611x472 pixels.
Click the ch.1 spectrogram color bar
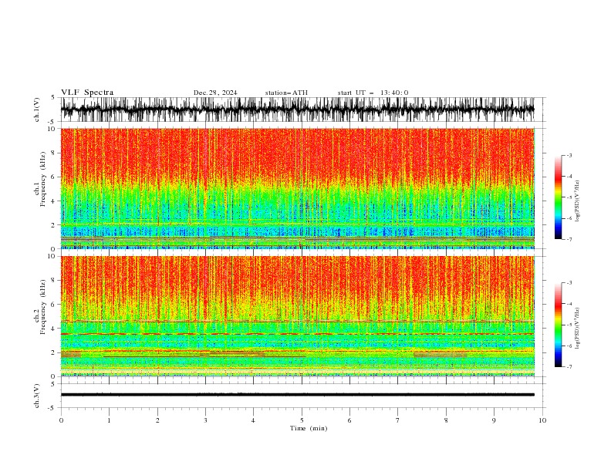[x=558, y=197]
